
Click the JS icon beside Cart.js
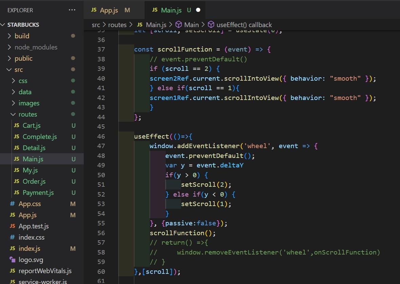[17, 125]
